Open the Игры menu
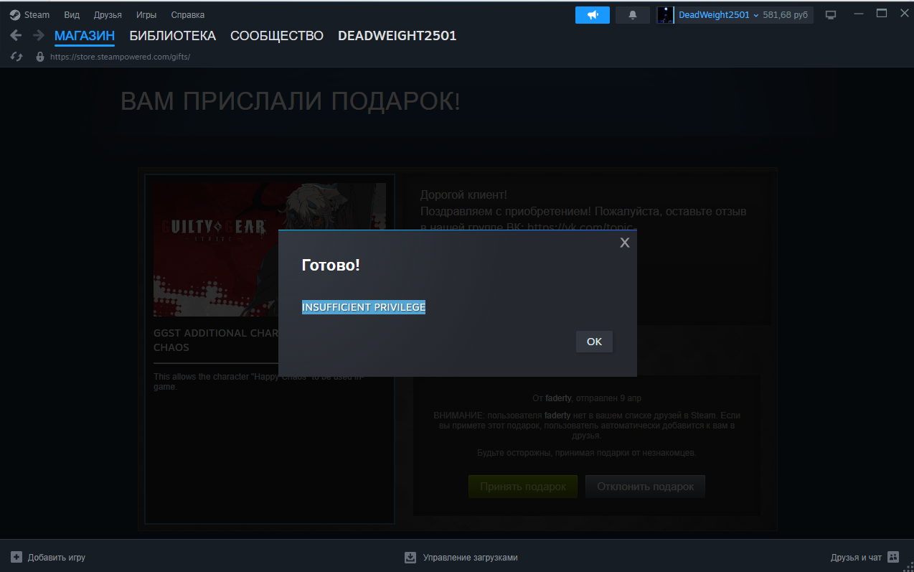The image size is (914, 572). click(x=146, y=15)
